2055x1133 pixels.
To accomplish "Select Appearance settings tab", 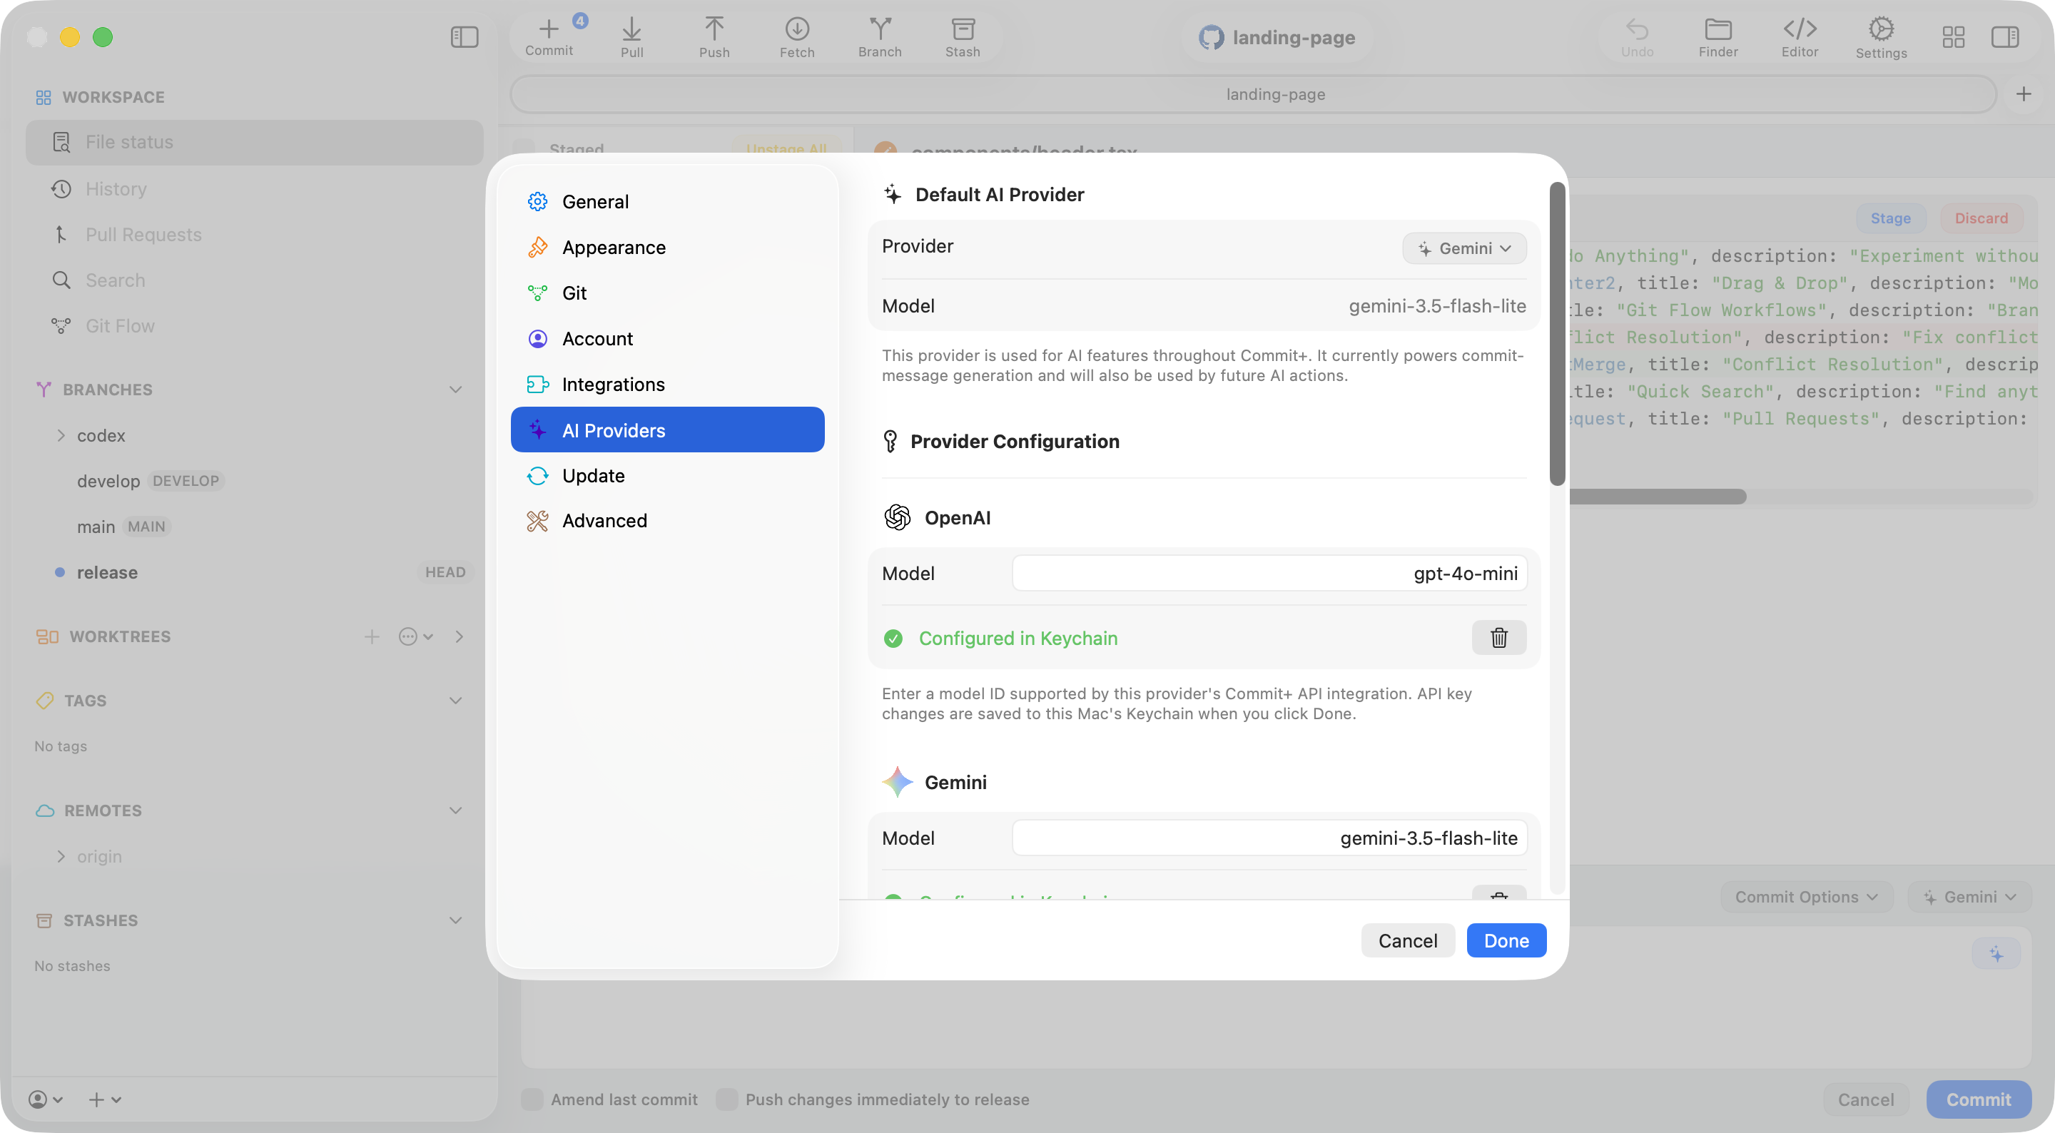I will point(668,247).
